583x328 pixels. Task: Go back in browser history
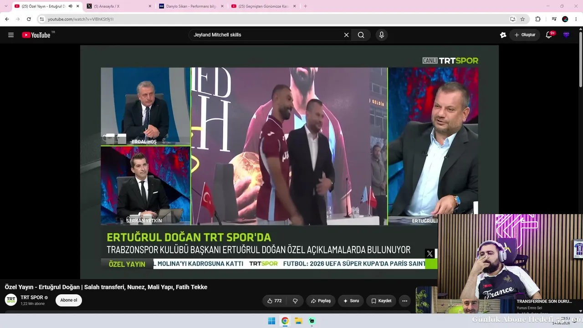7,19
